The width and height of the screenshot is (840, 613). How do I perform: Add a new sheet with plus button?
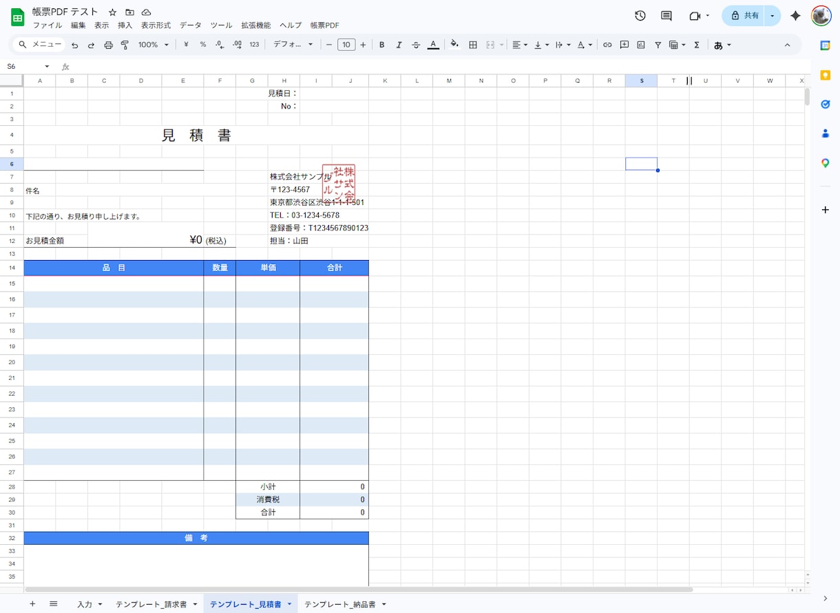(32, 603)
